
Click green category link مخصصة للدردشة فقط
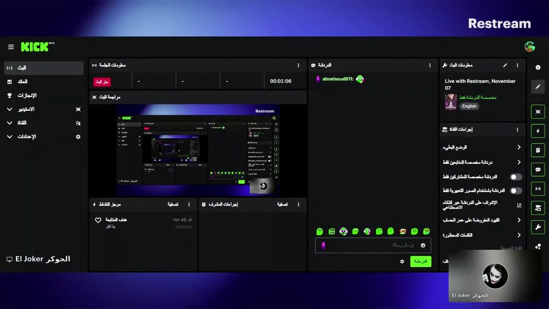point(478,97)
